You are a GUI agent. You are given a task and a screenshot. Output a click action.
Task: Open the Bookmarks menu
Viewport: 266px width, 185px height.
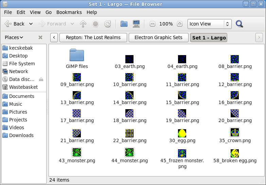[x=69, y=12]
